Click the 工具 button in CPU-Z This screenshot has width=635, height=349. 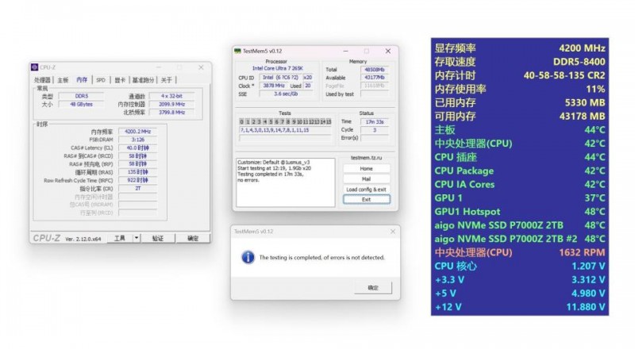119,237
